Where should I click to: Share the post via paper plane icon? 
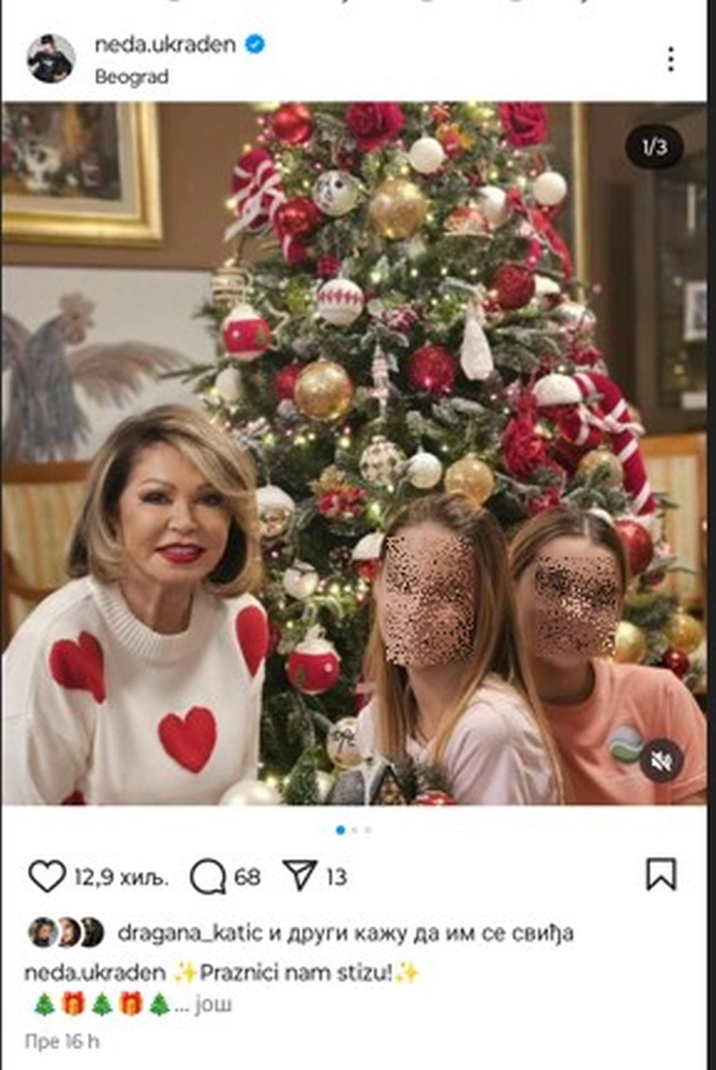pyautogui.click(x=300, y=875)
